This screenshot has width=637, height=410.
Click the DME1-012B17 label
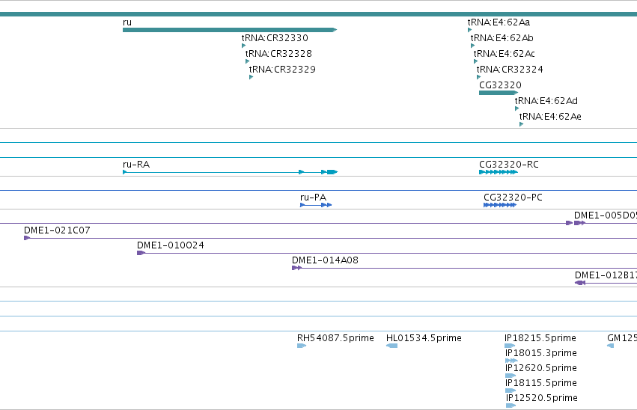click(606, 275)
